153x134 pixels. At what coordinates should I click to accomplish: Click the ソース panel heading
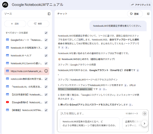click(x=8, y=14)
